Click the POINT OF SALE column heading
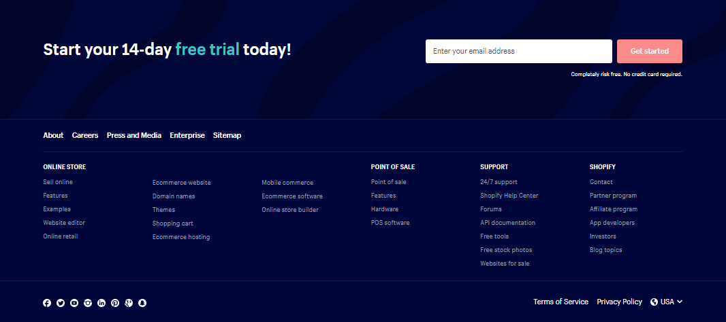Screen dimensions: 726x322 (x=393, y=167)
